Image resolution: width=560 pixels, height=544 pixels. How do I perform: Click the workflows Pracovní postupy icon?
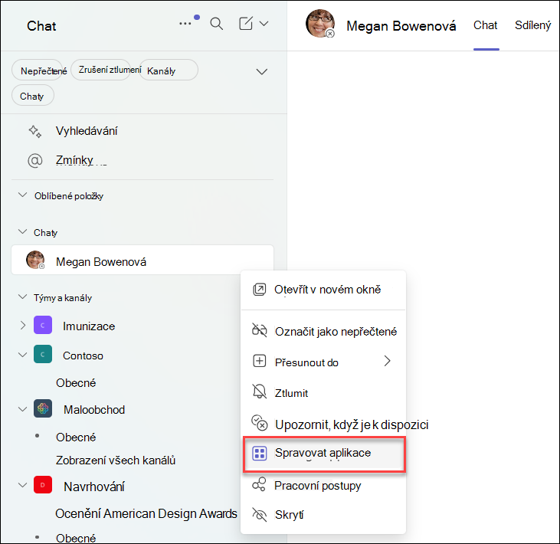coord(259,485)
